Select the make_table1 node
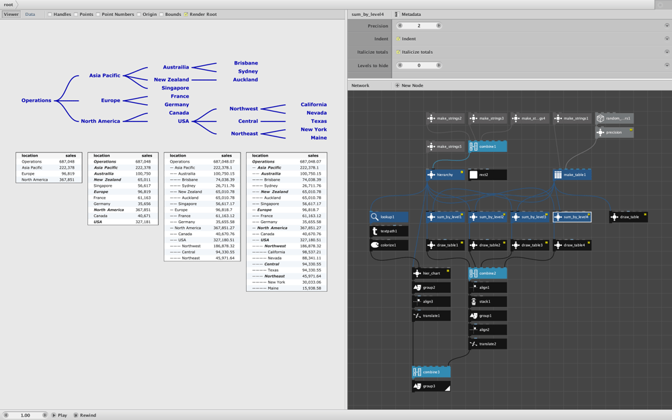 coord(572,175)
